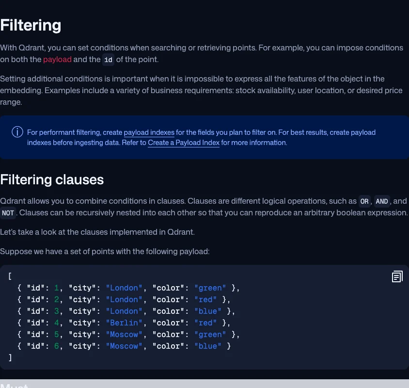Click the "Berlin" string value

pyautogui.click(x=124, y=323)
